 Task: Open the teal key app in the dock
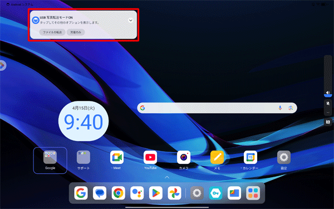click(x=215, y=193)
